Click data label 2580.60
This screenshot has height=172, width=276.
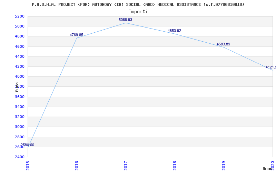[27, 145]
